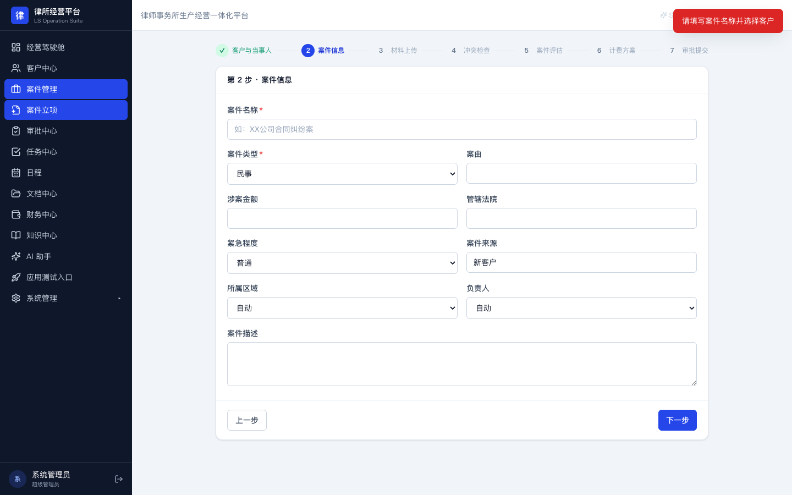Click the 律师事务所生产经营一体化平台 header title

coord(195,15)
